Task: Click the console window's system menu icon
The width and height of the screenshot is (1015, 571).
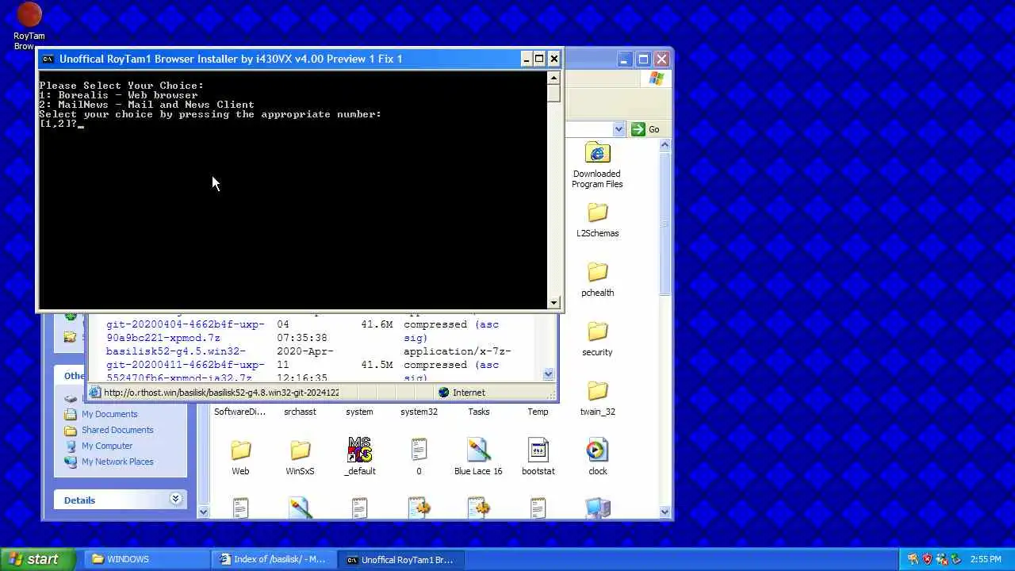Action: 48,59
